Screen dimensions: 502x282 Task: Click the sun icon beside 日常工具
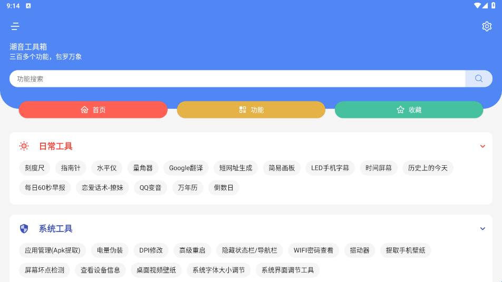[x=24, y=146]
